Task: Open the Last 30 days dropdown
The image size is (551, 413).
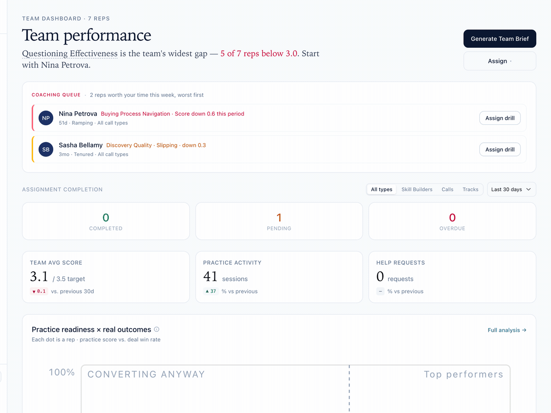Action: click(x=511, y=190)
